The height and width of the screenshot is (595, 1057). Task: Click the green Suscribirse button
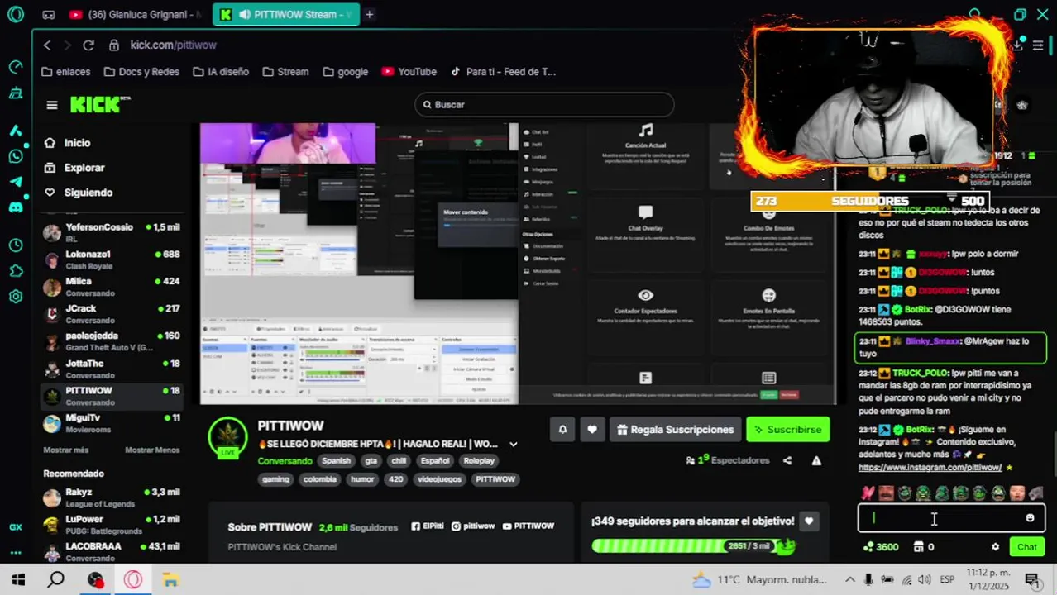click(787, 430)
